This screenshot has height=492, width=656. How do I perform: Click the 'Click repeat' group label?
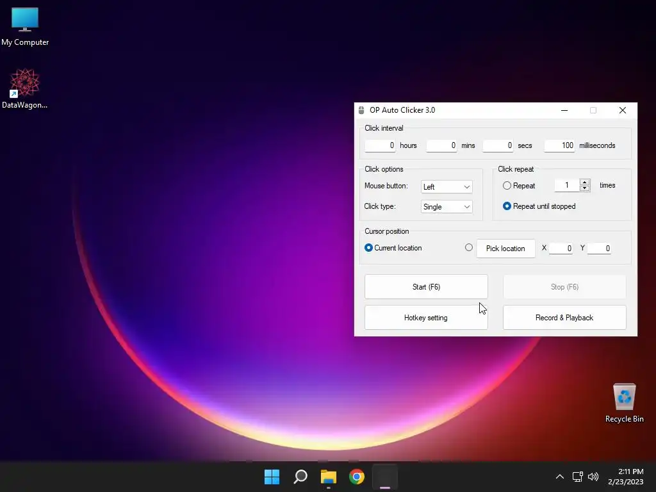click(516, 169)
